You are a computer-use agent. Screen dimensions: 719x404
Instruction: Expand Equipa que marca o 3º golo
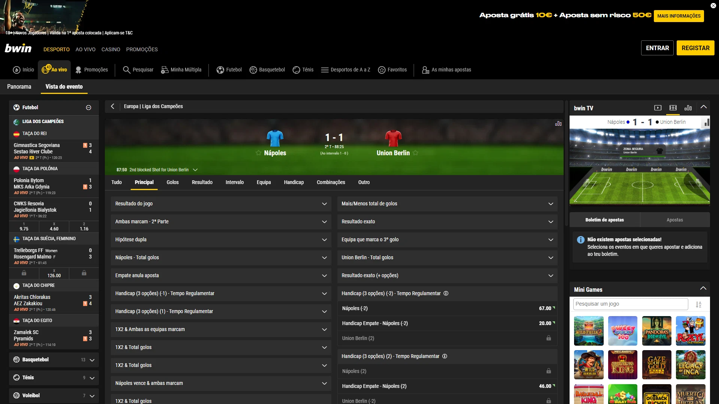(447, 239)
